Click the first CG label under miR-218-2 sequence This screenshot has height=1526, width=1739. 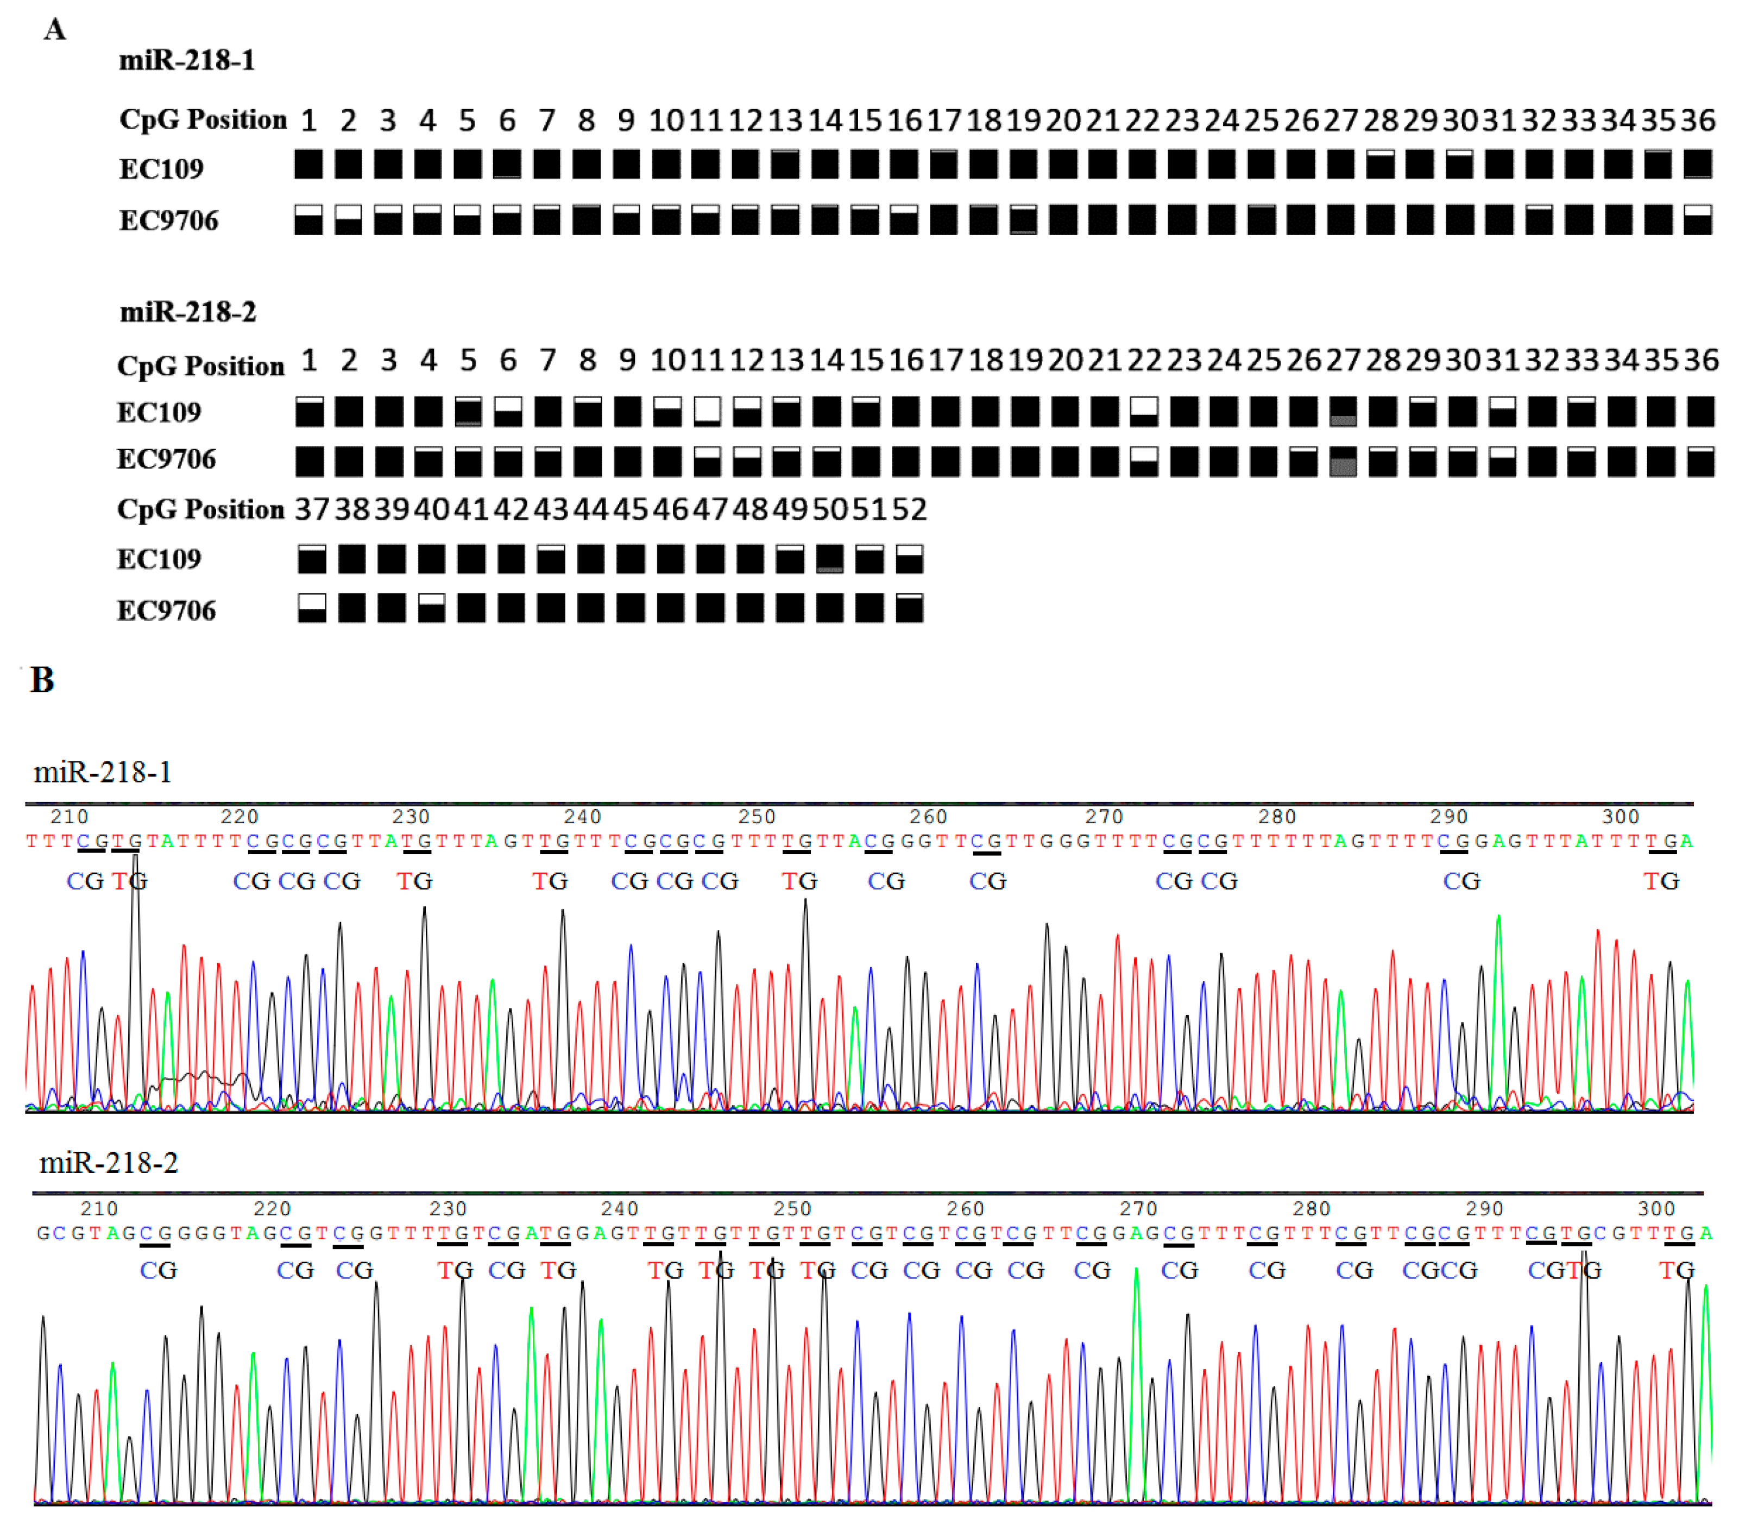click(x=158, y=1271)
